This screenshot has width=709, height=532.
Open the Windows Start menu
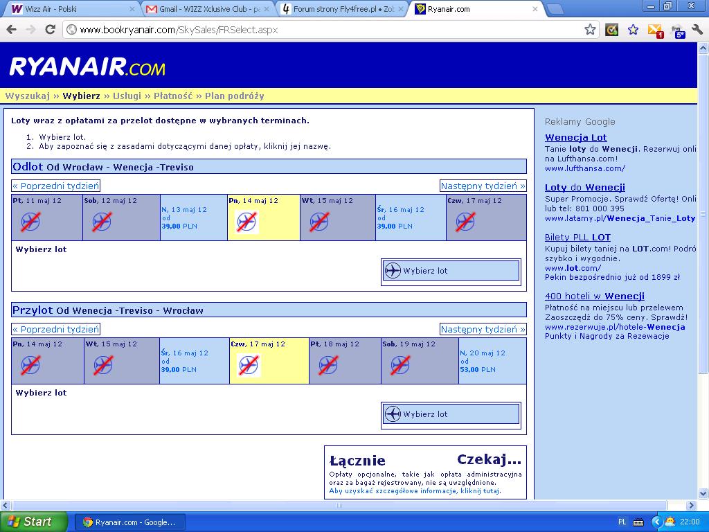pyautogui.click(x=33, y=522)
